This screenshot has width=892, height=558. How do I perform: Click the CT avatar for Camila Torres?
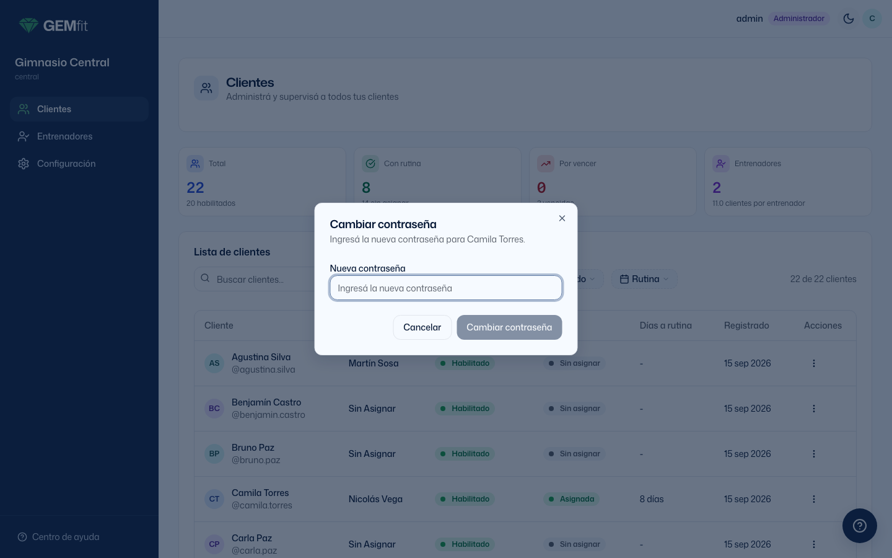pos(214,499)
